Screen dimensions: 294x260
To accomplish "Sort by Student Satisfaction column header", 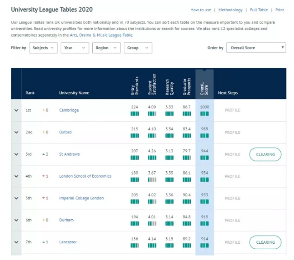I will 152,85.
